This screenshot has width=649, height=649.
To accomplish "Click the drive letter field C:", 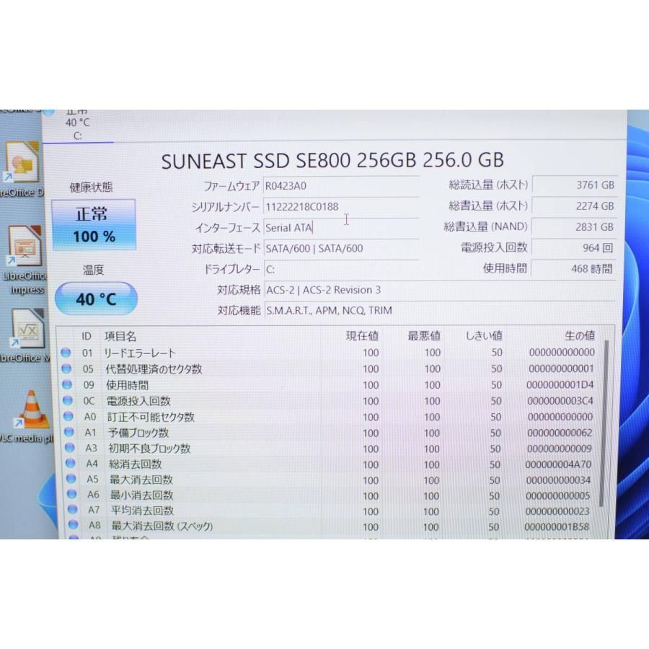I will coord(341,270).
